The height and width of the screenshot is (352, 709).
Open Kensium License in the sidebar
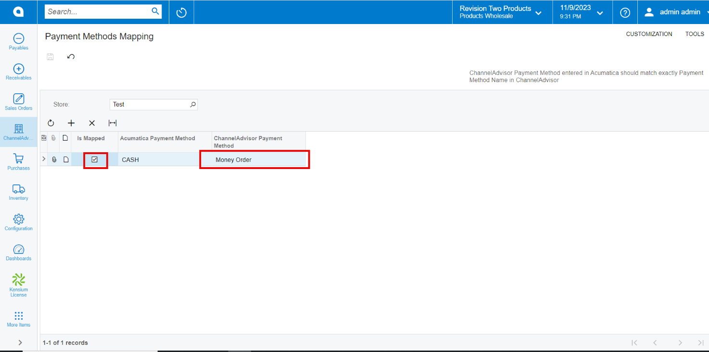tap(18, 285)
